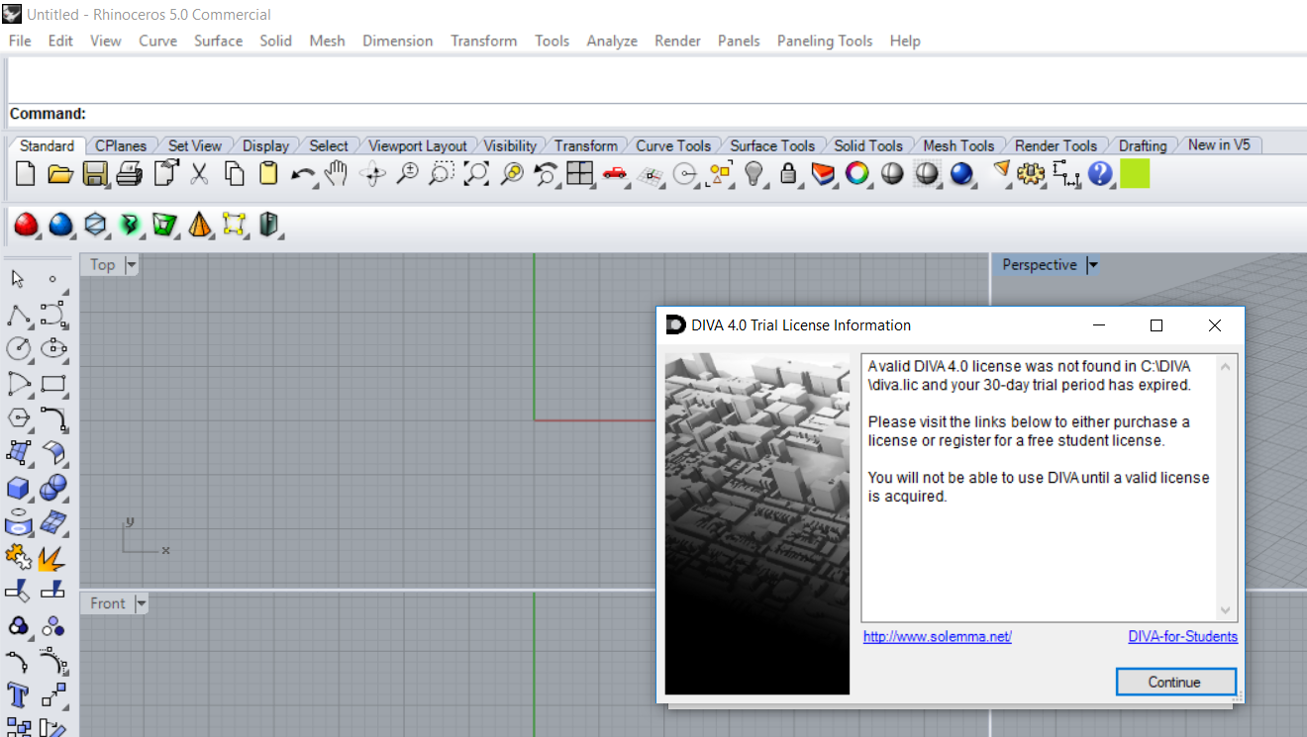
Task: Open the Top viewport dropdown arrow
Action: pos(132,265)
